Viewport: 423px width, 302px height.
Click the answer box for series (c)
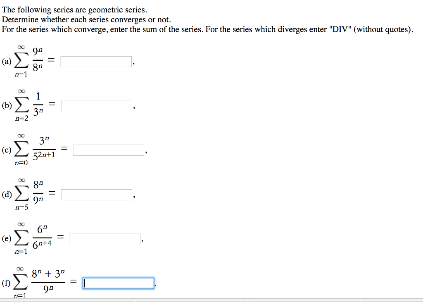click(108, 150)
